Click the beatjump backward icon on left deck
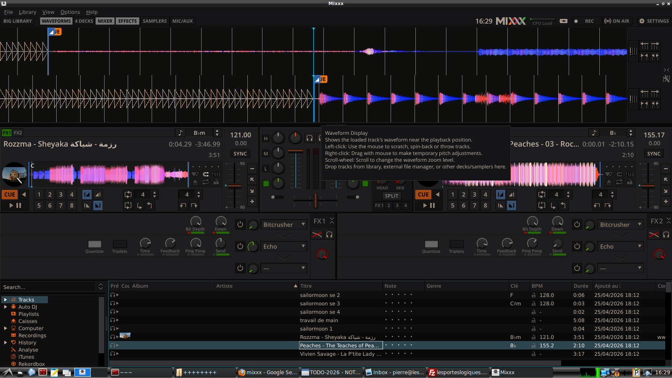 pyautogui.click(x=184, y=206)
